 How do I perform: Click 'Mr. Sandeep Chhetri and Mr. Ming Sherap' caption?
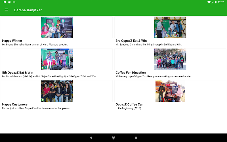[149, 45]
